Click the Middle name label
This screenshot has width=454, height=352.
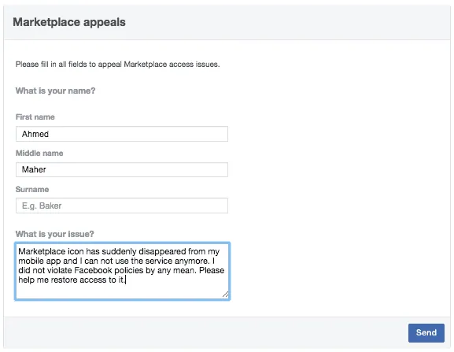(39, 153)
